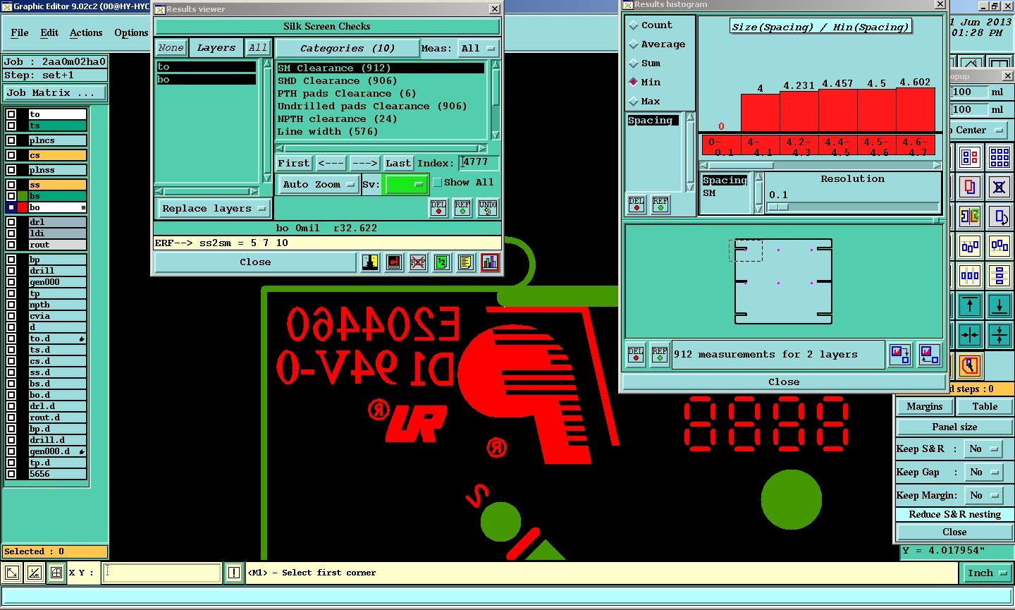Click the yellow report note icon
The image size is (1015, 610).
coord(465,262)
